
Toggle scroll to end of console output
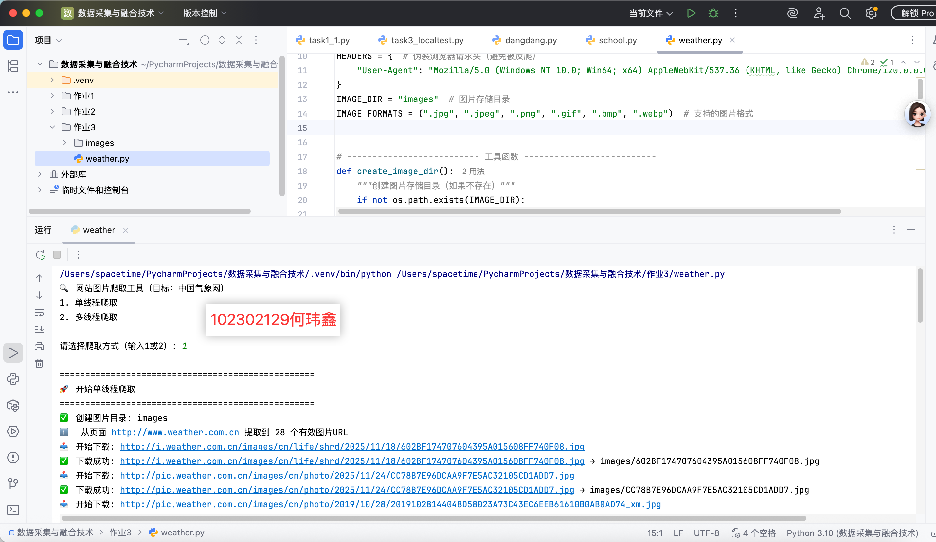(x=39, y=330)
